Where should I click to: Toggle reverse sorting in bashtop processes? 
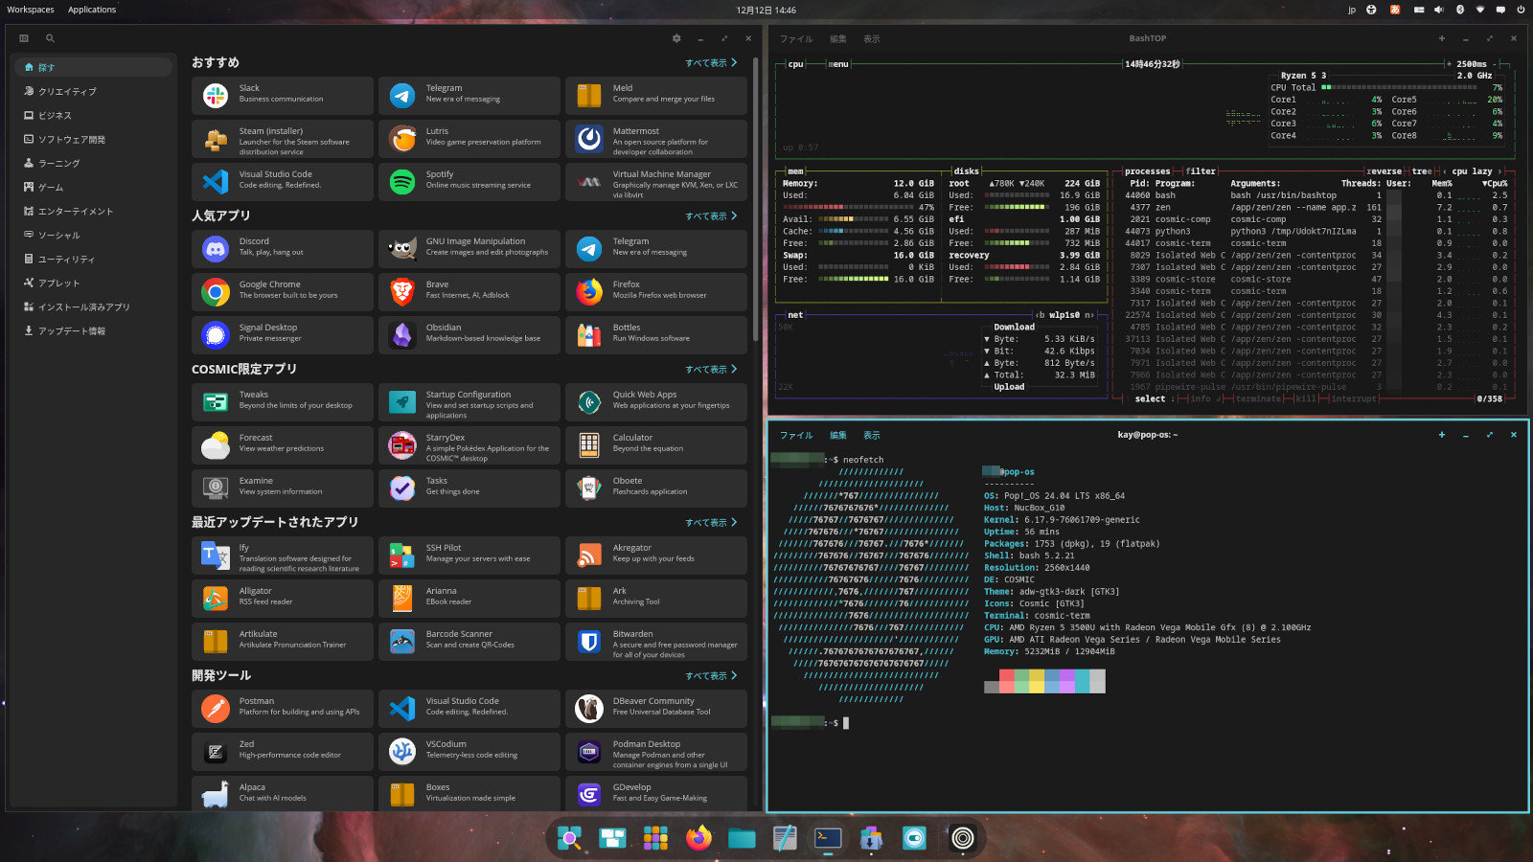[1384, 171]
